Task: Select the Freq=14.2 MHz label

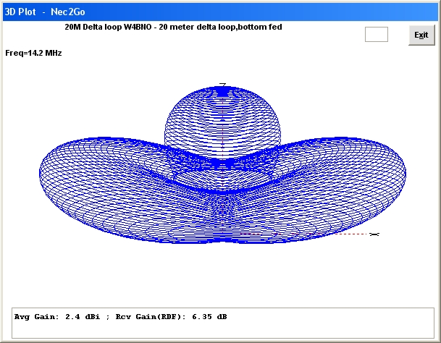Action: pos(33,53)
